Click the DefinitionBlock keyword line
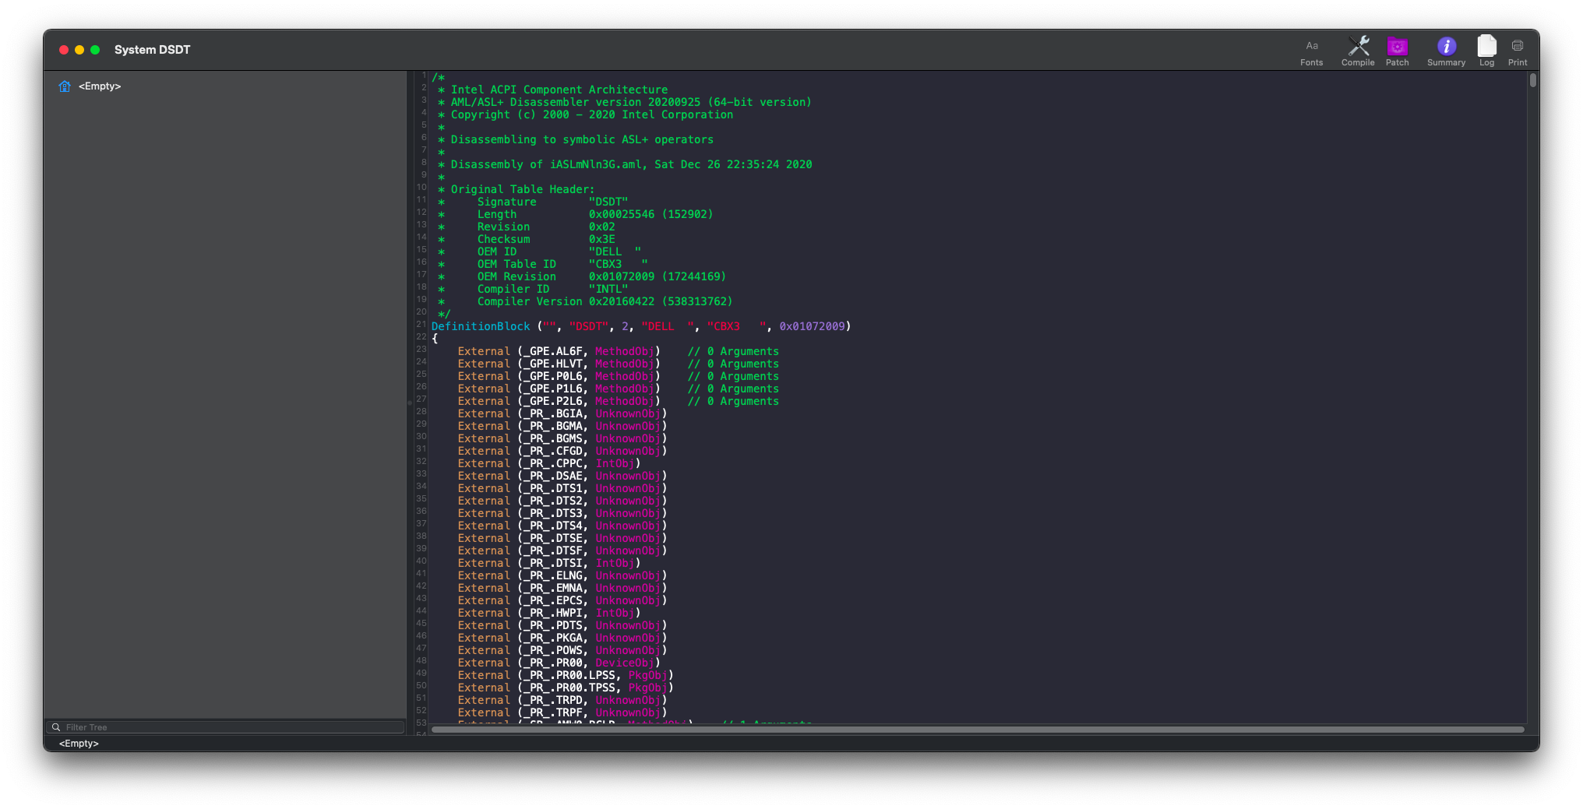1583x809 pixels. (640, 326)
